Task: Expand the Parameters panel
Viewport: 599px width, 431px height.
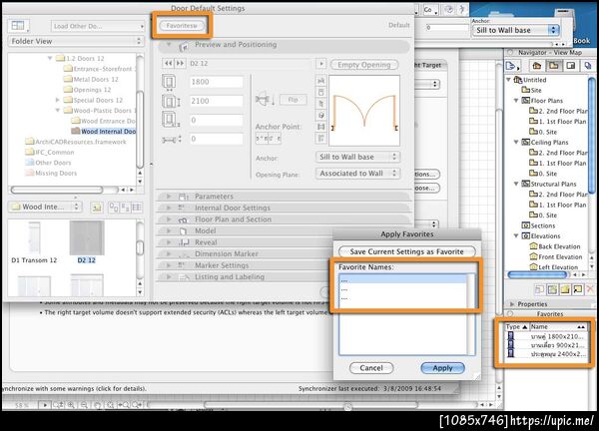Action: click(169, 197)
